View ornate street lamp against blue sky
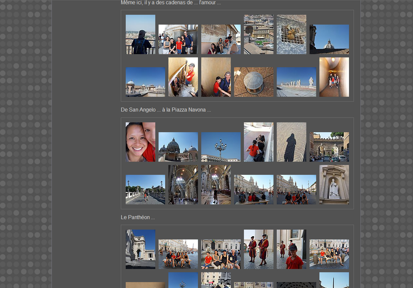 221,147
